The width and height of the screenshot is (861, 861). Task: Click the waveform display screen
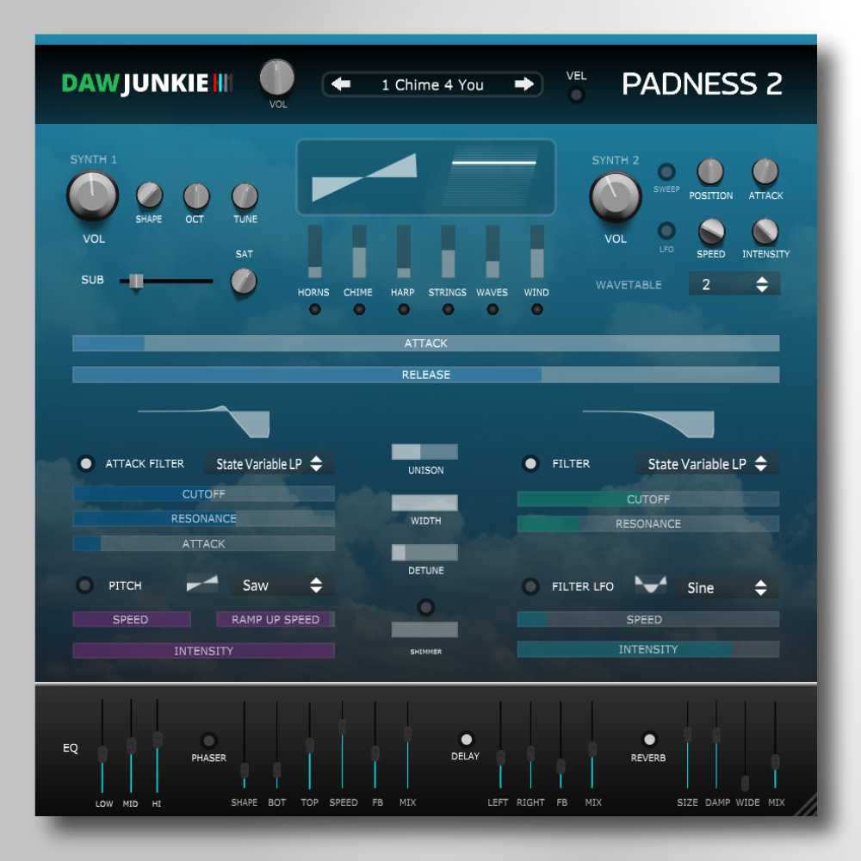click(x=425, y=177)
